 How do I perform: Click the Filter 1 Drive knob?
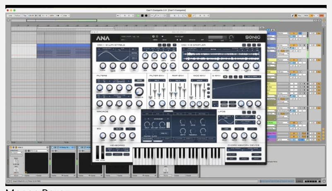click(x=129, y=88)
